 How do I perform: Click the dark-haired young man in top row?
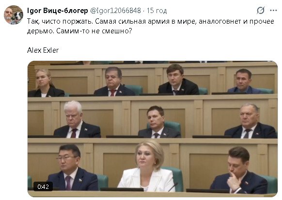[x=177, y=80]
